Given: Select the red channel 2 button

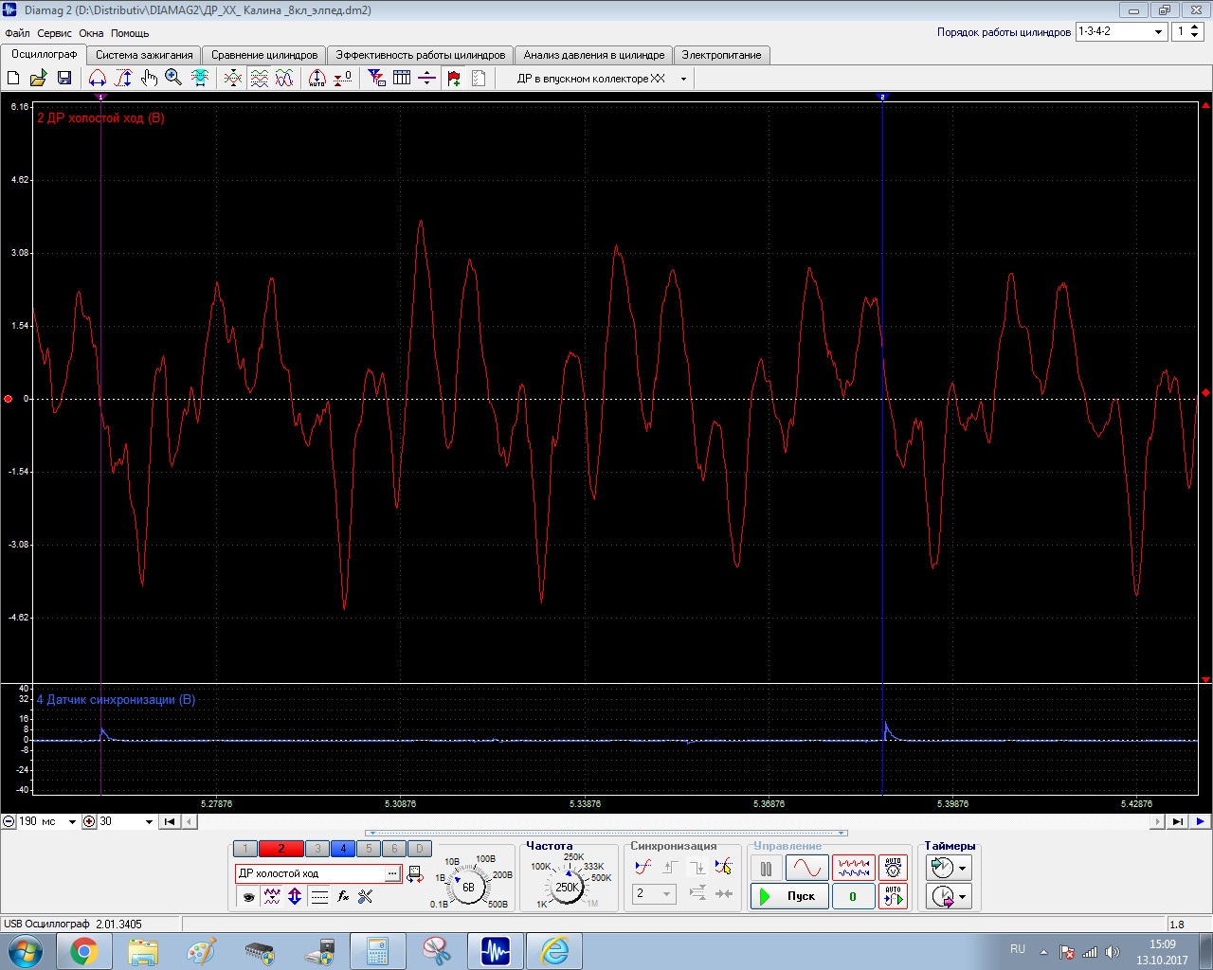Looking at the screenshot, I should pyautogui.click(x=281, y=849).
